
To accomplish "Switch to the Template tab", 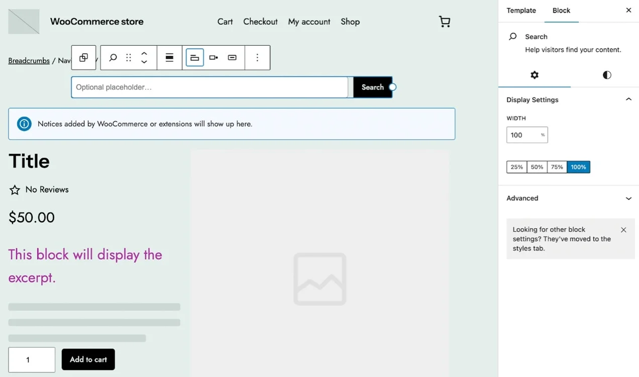I will pos(521,10).
